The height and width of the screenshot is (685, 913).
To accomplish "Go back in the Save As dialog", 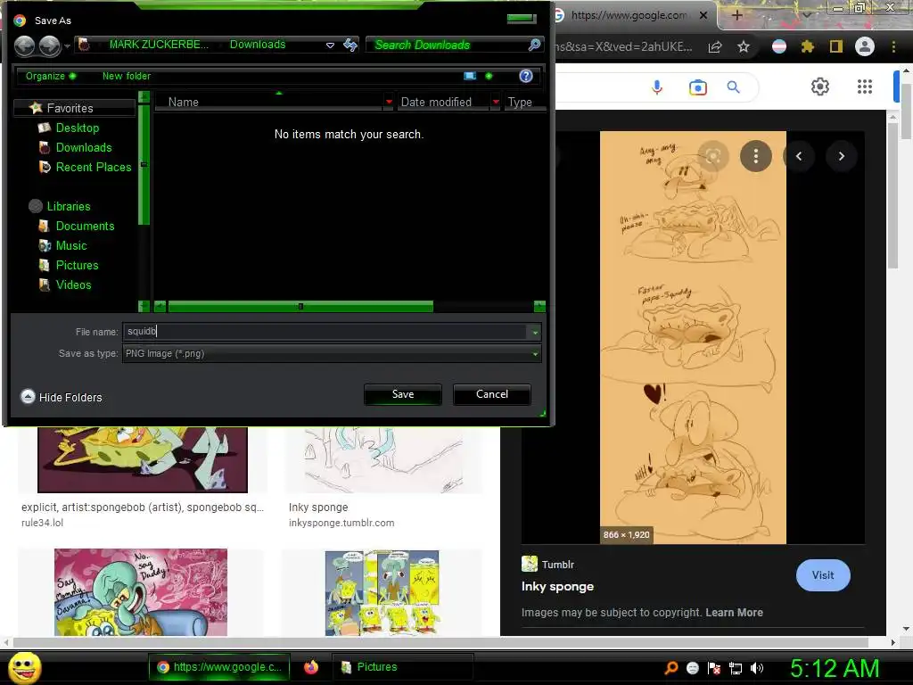I will tap(24, 45).
